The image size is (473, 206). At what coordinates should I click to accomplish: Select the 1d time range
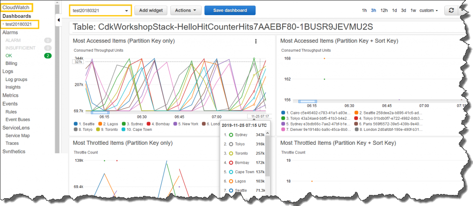click(x=394, y=10)
